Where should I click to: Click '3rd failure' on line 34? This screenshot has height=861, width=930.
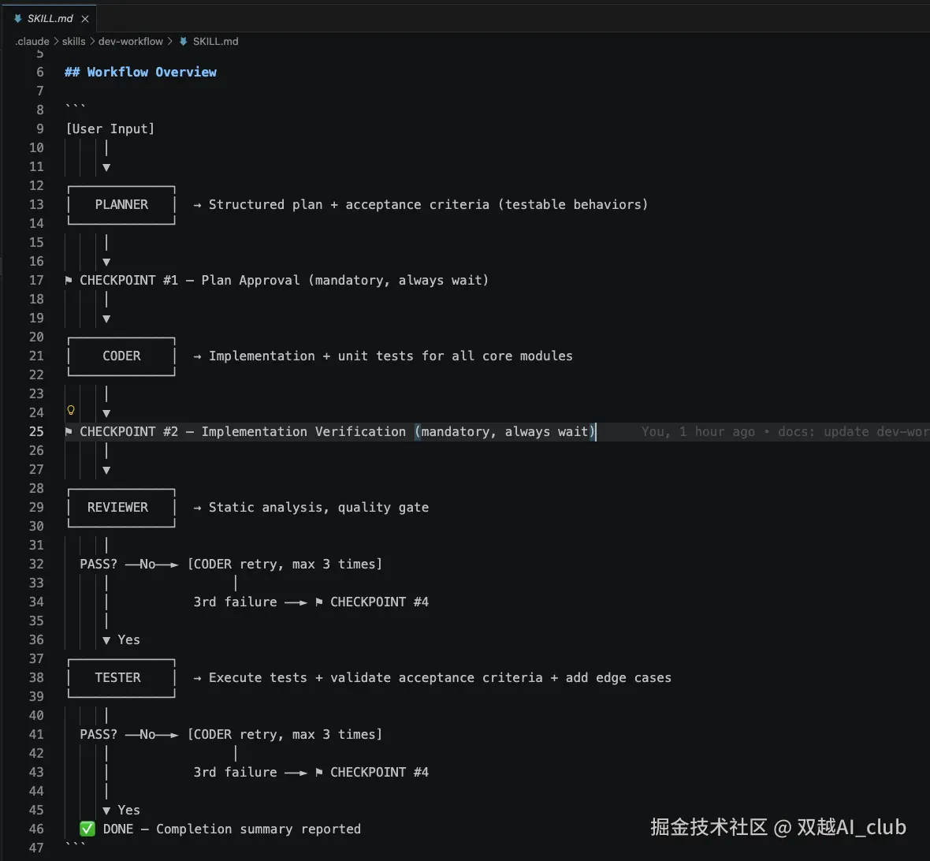click(235, 602)
